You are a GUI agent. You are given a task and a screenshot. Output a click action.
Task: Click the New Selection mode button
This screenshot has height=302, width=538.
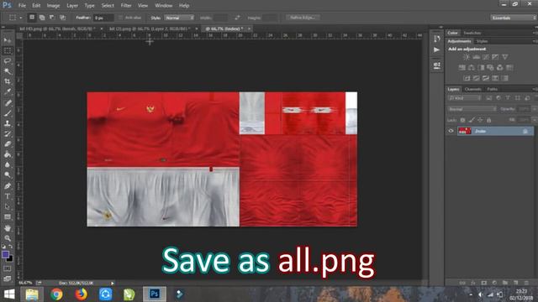(x=32, y=18)
